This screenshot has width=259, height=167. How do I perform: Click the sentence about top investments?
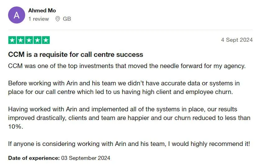[x=127, y=66]
